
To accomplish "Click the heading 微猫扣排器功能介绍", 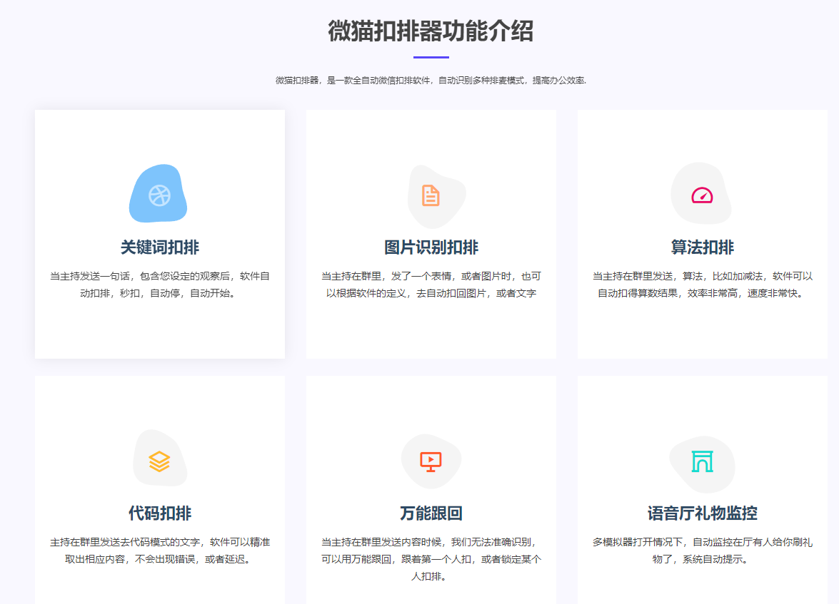I will coord(431,31).
